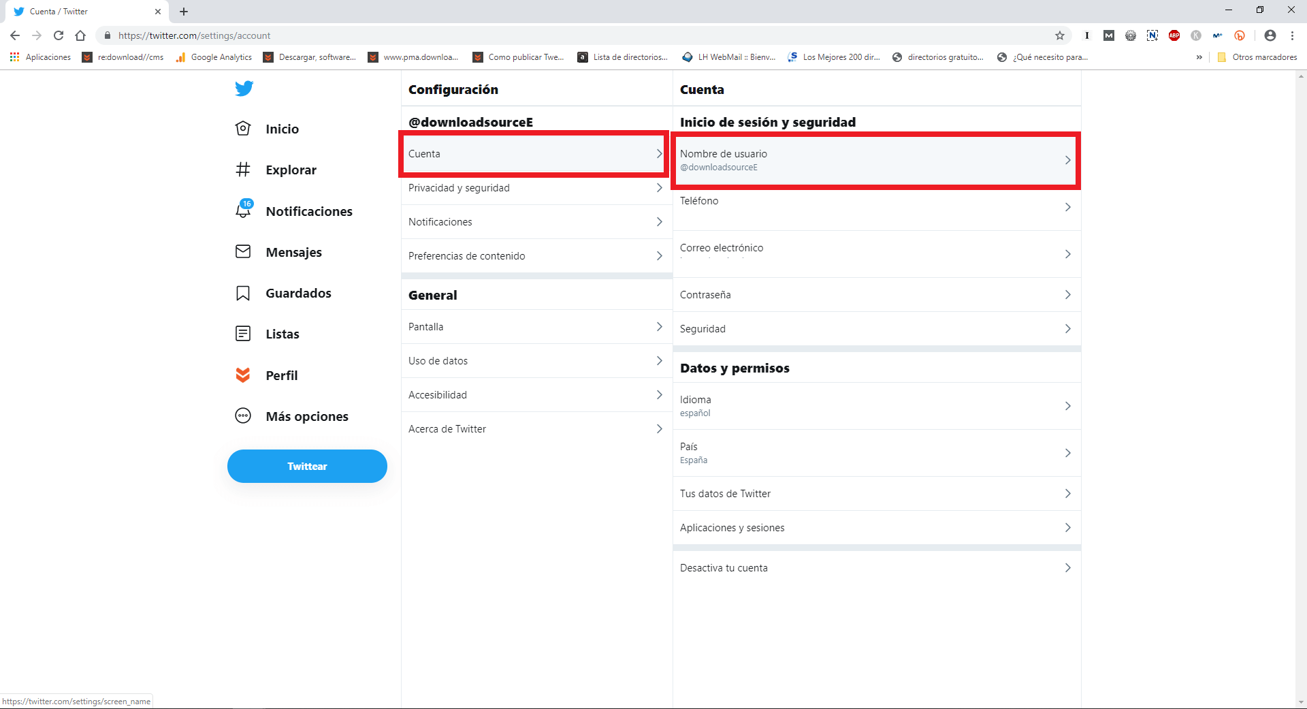Open Tus datos de Twitter
1307x709 pixels.
click(877, 494)
